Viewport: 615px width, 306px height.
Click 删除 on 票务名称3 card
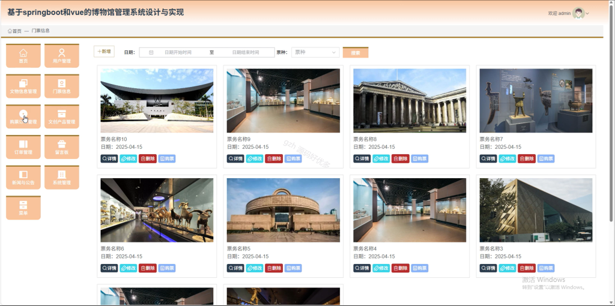527,268
